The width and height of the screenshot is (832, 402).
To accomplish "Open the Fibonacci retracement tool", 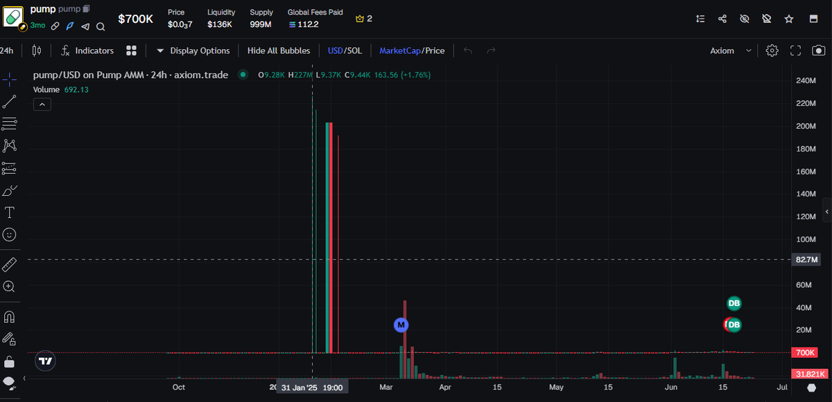I will (10, 124).
